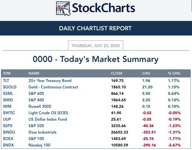
Task: Select the Nasdaq 100 link
Action: click(39, 145)
